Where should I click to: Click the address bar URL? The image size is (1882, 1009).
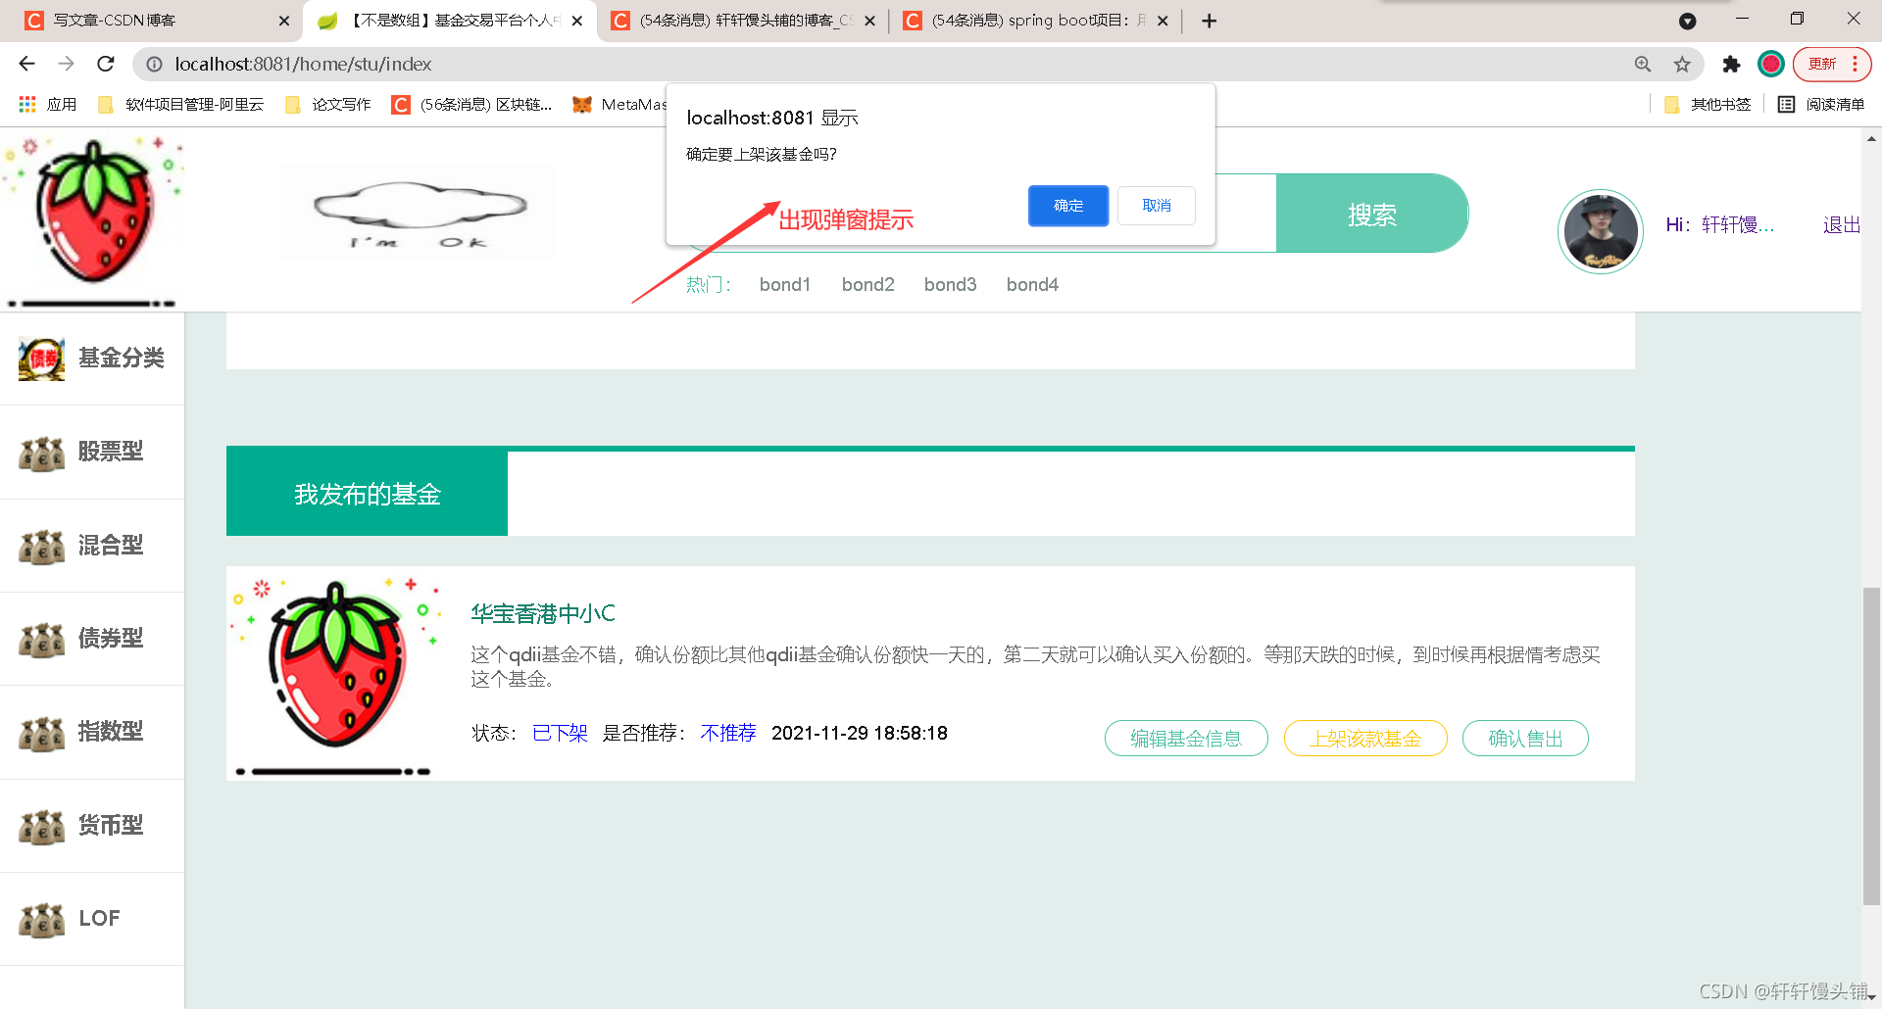304,65
